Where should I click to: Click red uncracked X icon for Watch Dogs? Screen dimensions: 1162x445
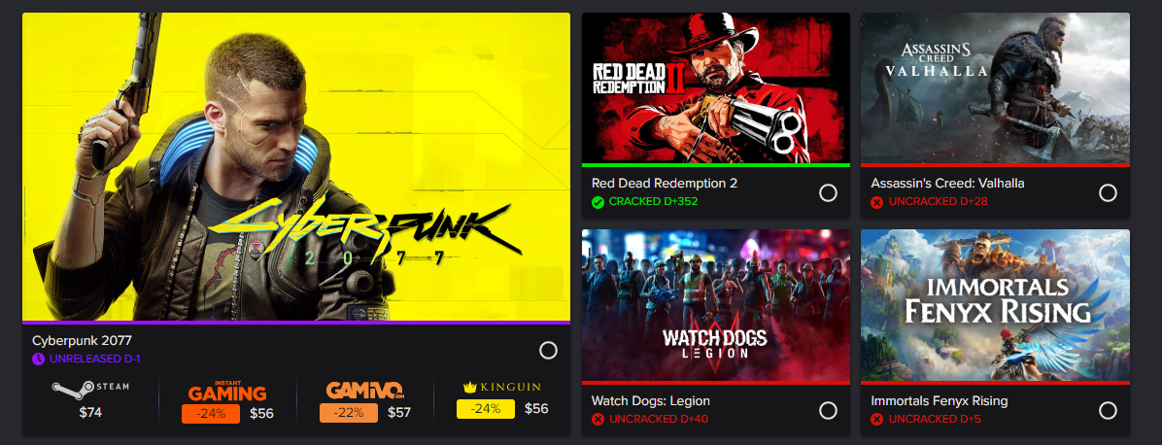[598, 420]
